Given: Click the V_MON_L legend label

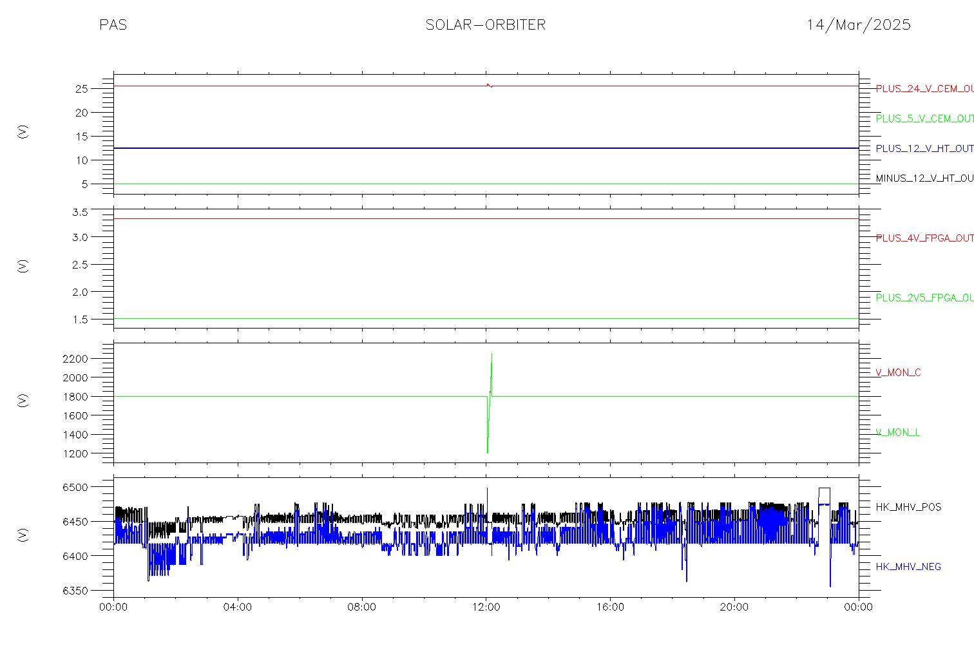Looking at the screenshot, I should (x=897, y=433).
